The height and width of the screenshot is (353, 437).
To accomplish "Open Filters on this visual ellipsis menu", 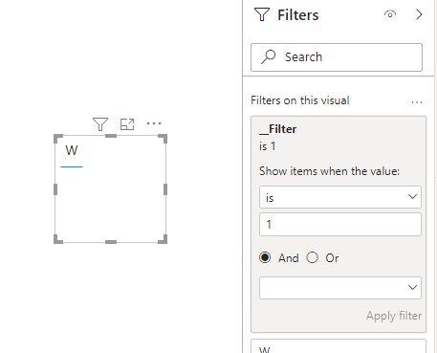I will pos(417,102).
